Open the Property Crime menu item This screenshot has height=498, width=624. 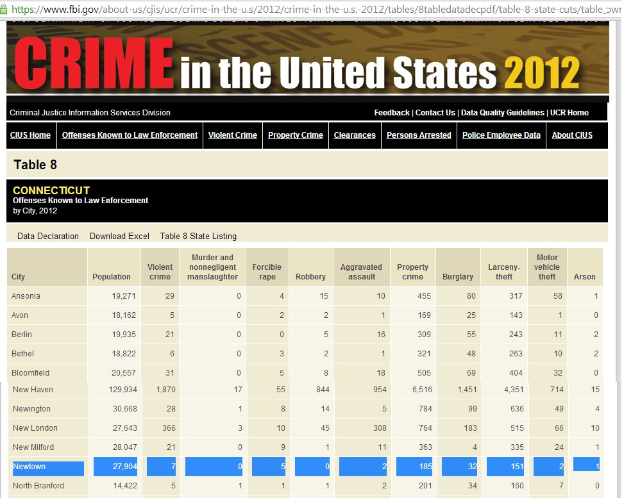point(295,135)
